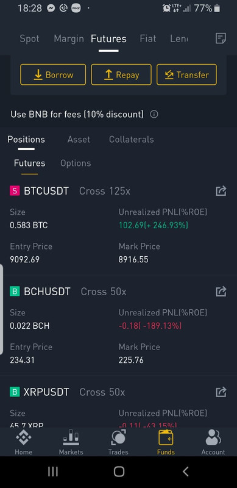
Task: Open the Collaterals tab
Action: coord(131,139)
